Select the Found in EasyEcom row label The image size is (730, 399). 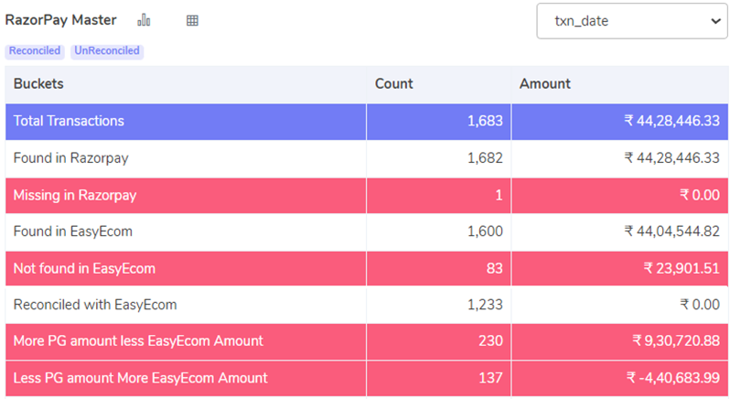coord(73,232)
